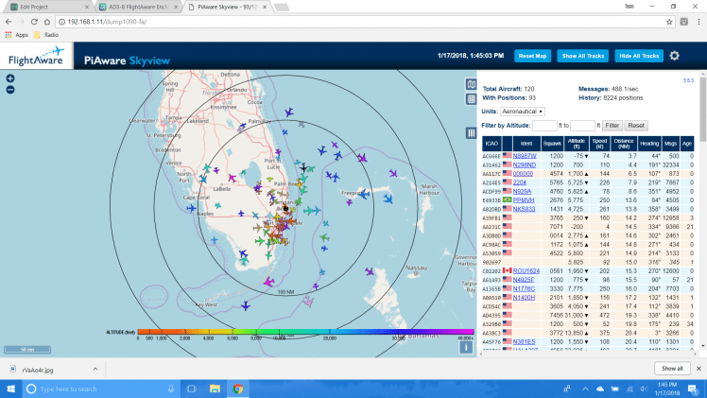Click the Reset Map button
This screenshot has height=398, width=707.
[532, 56]
